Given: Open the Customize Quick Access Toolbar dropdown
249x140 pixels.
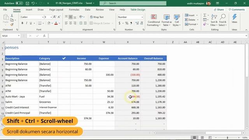Looking at the screenshot, I should coord(48,3).
